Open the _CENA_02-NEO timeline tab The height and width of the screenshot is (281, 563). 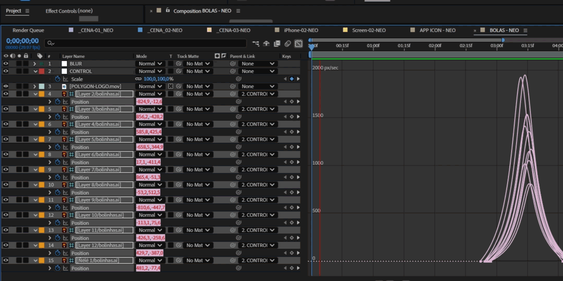pos(165,31)
